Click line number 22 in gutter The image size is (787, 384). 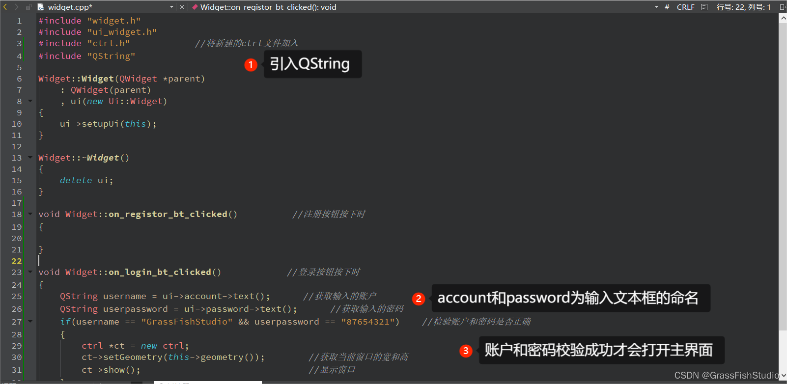tap(17, 261)
